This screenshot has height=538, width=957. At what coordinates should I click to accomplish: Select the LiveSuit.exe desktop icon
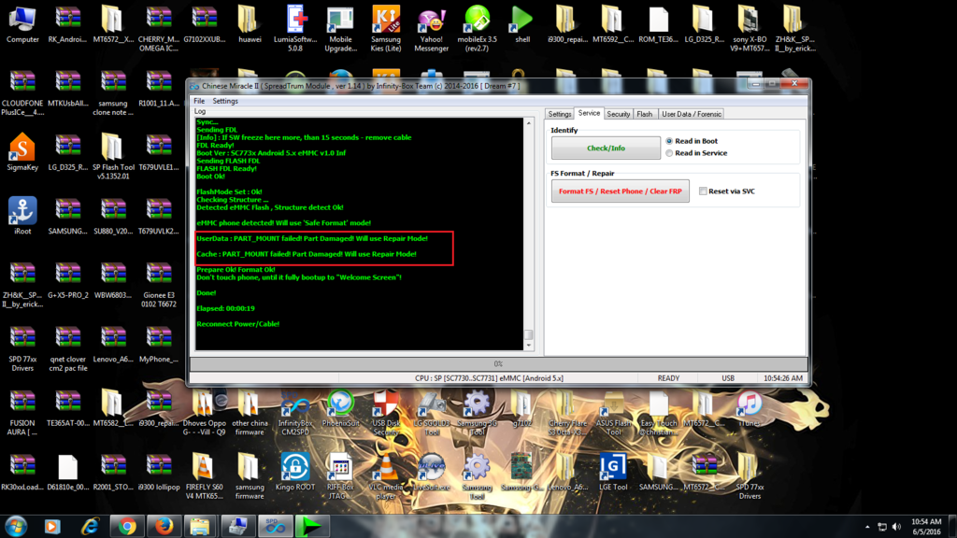pyautogui.click(x=432, y=472)
